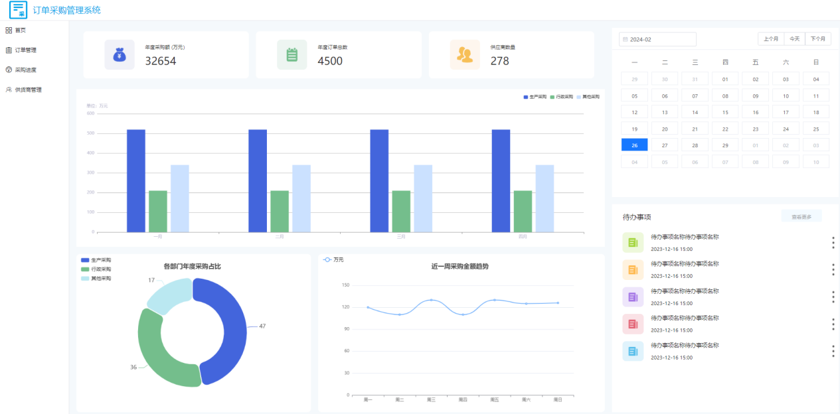Open more options menu for orange to-do item
Screen dimensions: 840x414
(x=833, y=269)
